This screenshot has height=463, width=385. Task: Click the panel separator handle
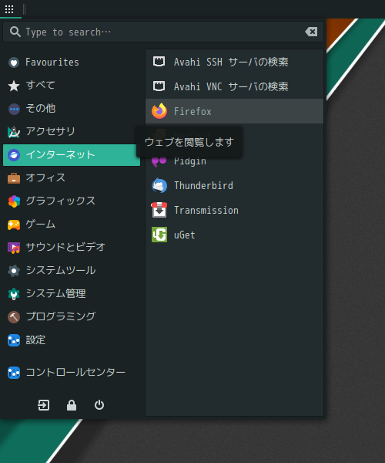click(24, 9)
